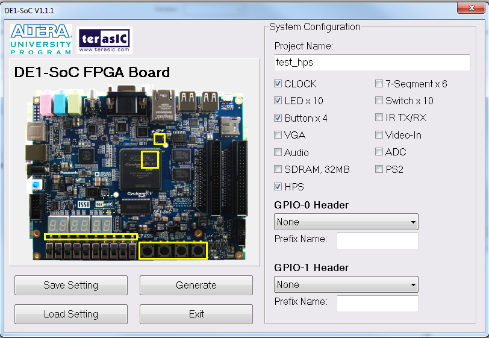The width and height of the screenshot is (489, 338).
Task: Enable SDRAM, 32MB checkbox
Action: point(278,169)
